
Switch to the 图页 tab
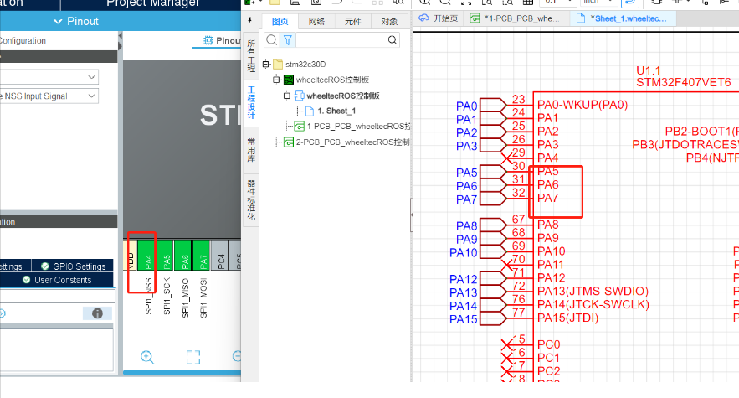point(280,22)
